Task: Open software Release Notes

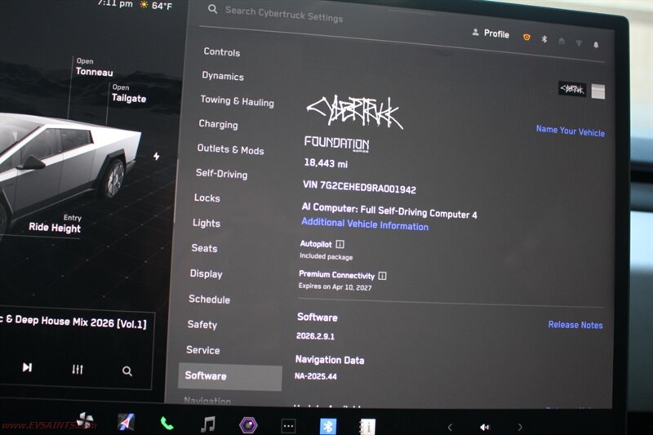Action: coord(575,325)
